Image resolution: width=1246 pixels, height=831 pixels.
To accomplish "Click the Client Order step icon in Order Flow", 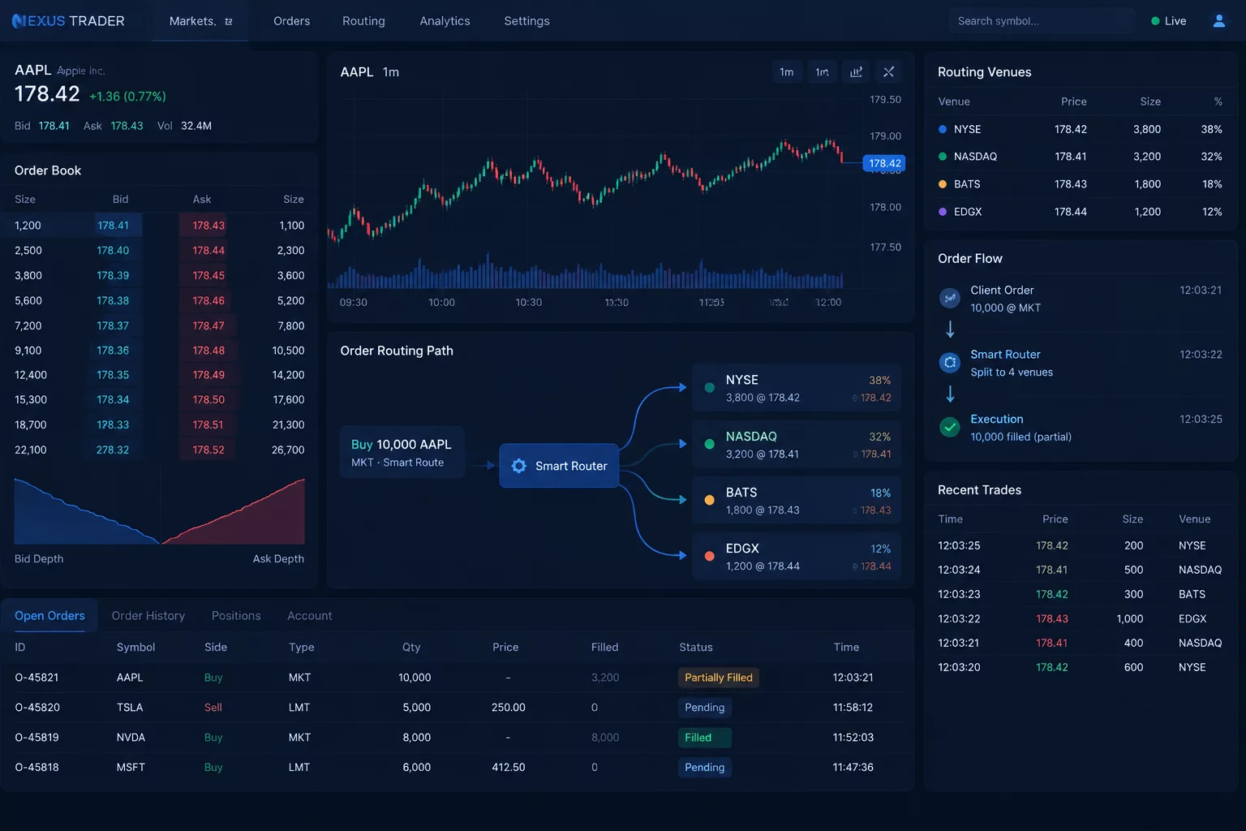I will 950,298.
